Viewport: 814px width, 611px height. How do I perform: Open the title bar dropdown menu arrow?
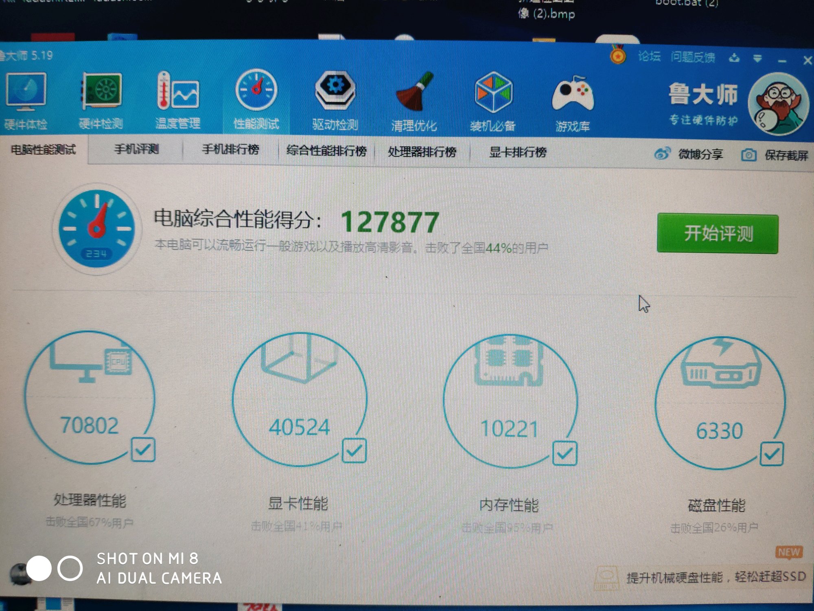click(757, 59)
